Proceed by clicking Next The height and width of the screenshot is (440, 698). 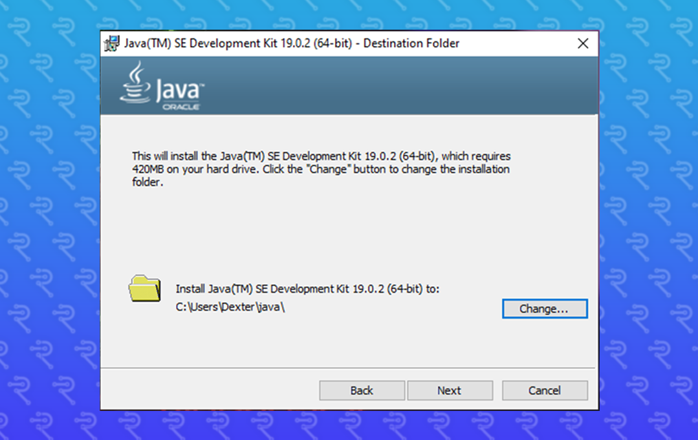coord(449,390)
